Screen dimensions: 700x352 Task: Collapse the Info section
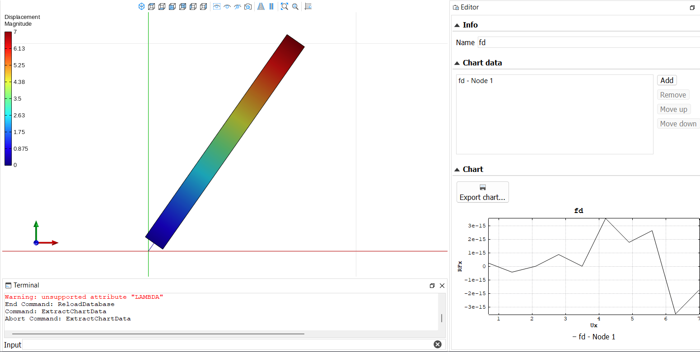457,25
